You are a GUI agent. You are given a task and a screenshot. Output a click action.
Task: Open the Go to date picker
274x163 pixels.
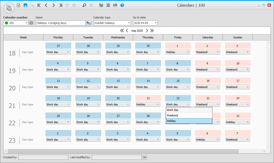pyautogui.click(x=156, y=23)
